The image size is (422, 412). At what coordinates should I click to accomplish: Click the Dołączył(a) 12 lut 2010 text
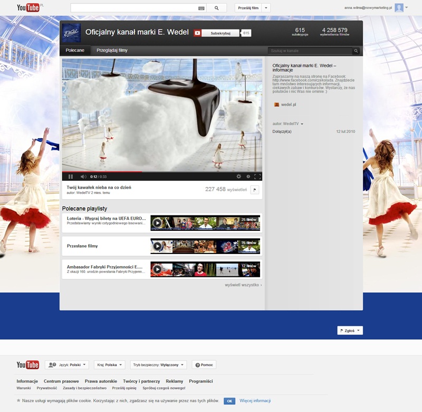(x=313, y=132)
